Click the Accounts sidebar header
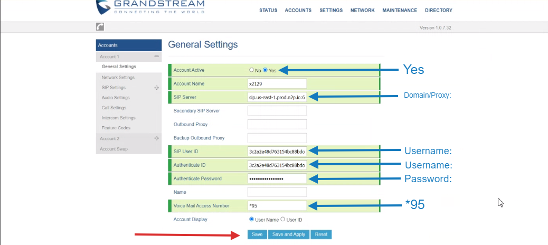The image size is (548, 245). click(129, 45)
